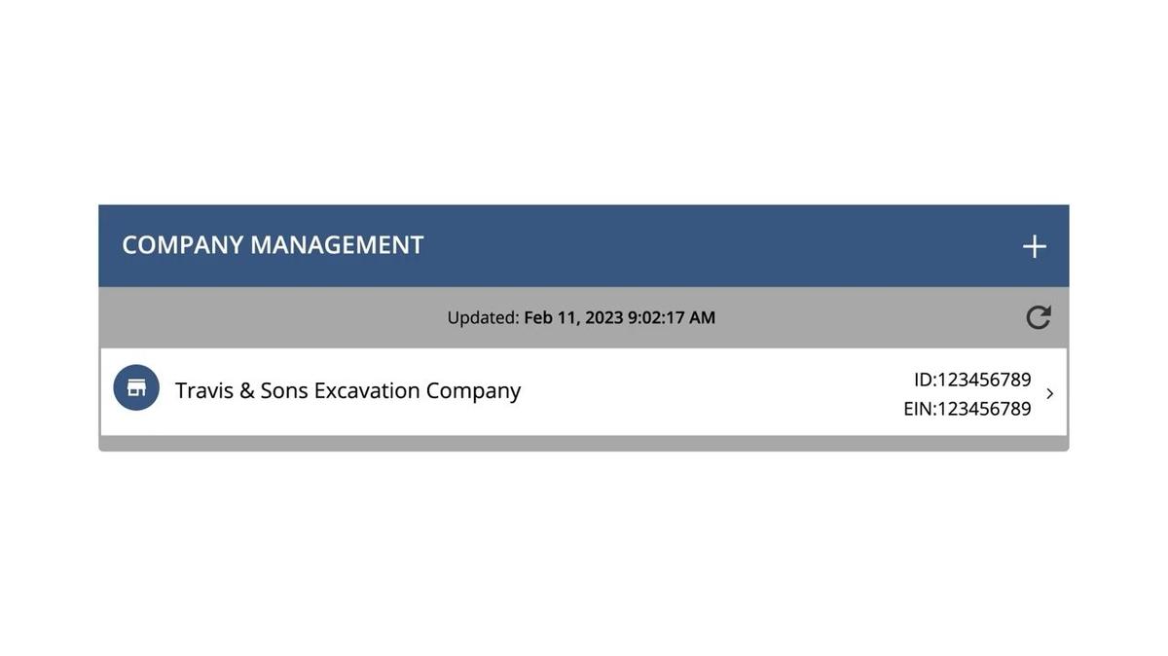Viewport: 1168px width, 656px height.
Task: Click the word "Excavation" in company name
Action: [x=367, y=390]
